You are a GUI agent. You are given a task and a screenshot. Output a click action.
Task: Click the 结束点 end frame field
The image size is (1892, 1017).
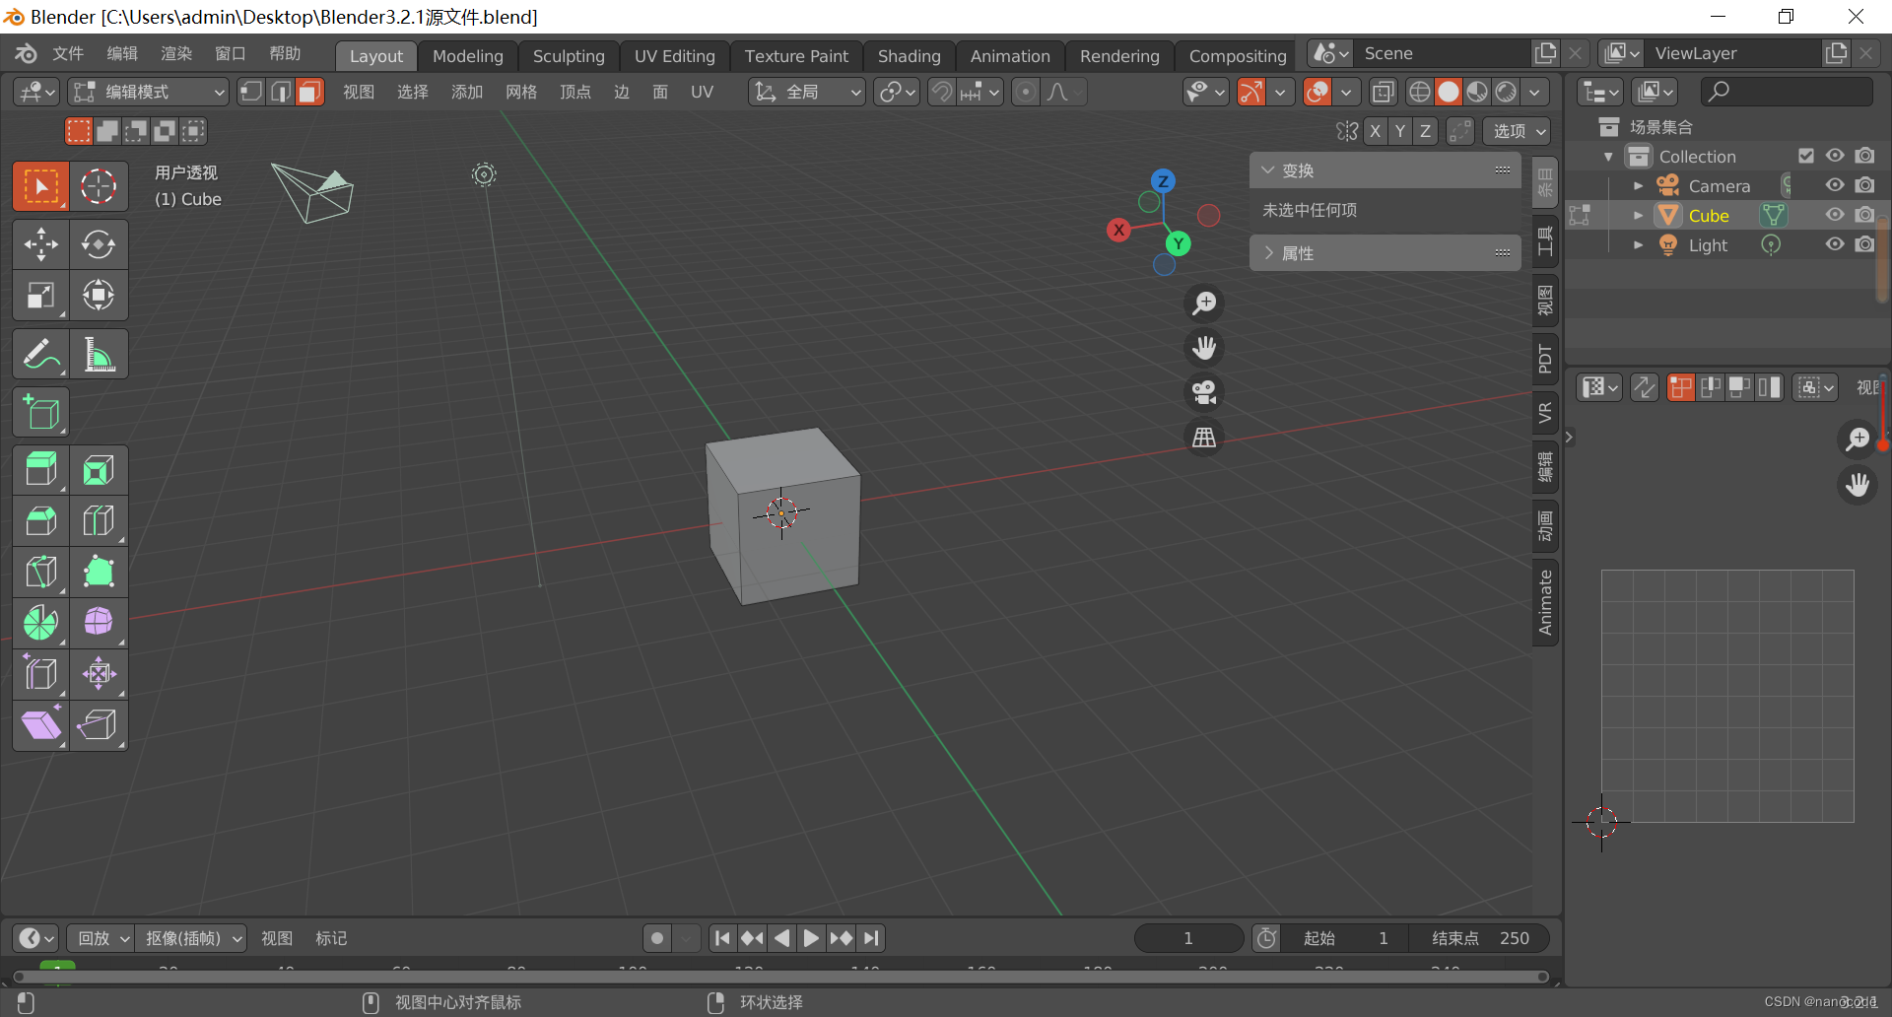(x=1478, y=938)
